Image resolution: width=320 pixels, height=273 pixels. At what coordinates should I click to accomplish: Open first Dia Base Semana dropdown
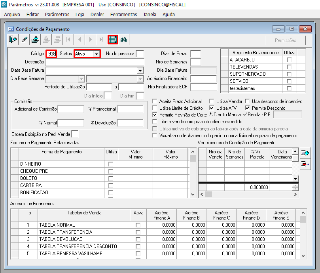[x=81, y=79]
